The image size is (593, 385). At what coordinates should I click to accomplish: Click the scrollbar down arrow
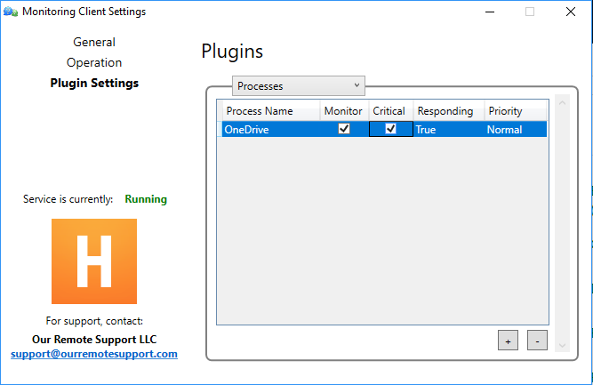(563, 345)
